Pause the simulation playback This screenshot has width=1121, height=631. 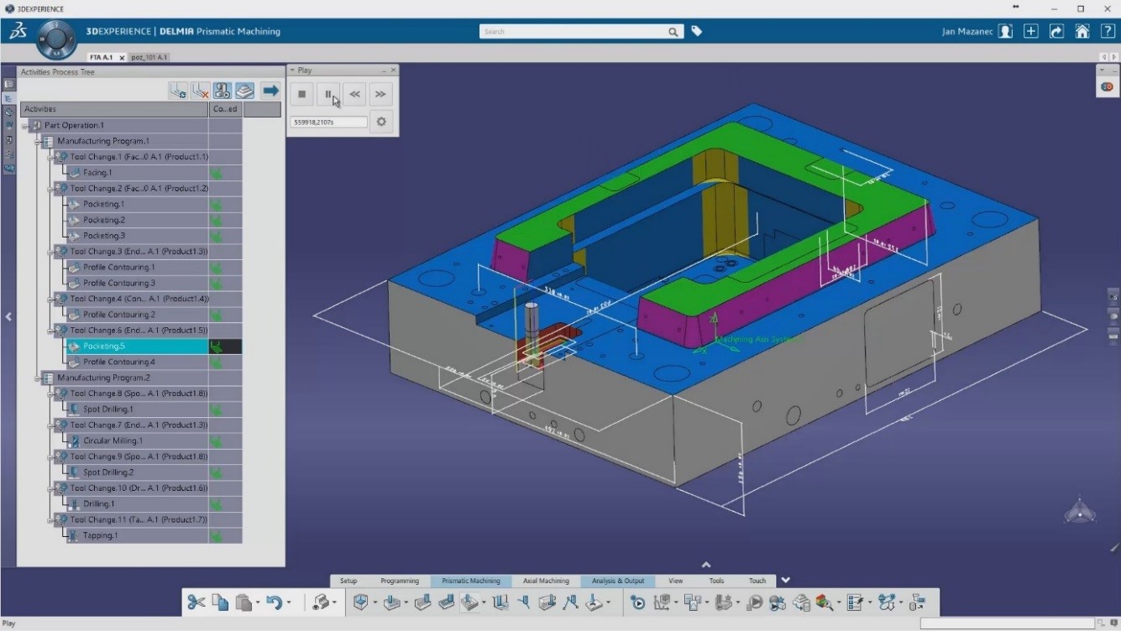pyautogui.click(x=328, y=94)
